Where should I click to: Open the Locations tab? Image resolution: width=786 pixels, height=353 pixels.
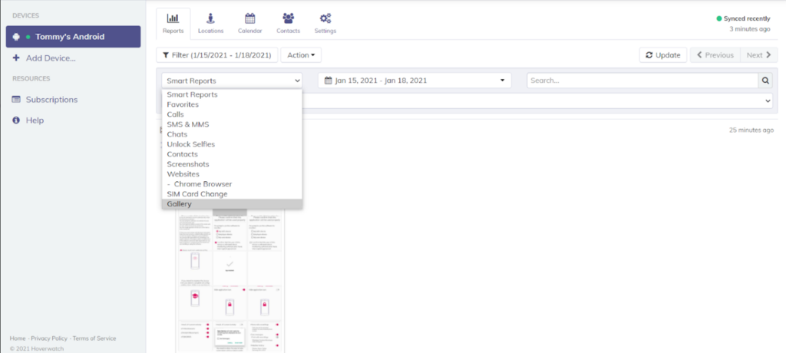coord(210,24)
